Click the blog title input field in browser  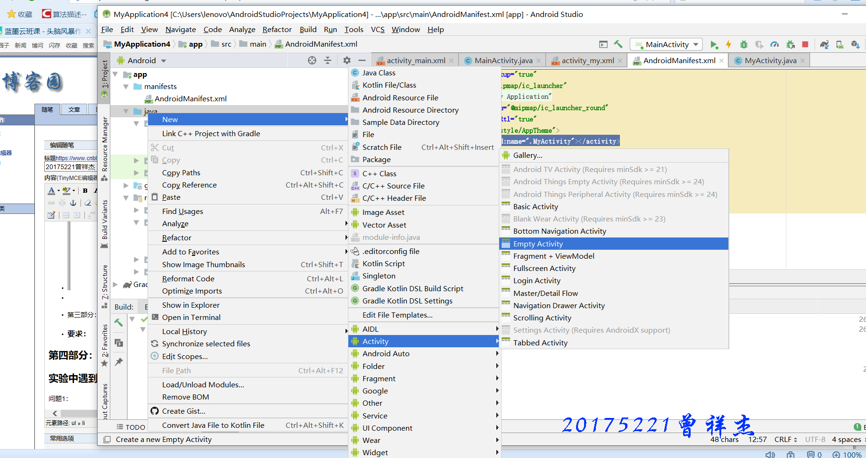coord(71,167)
